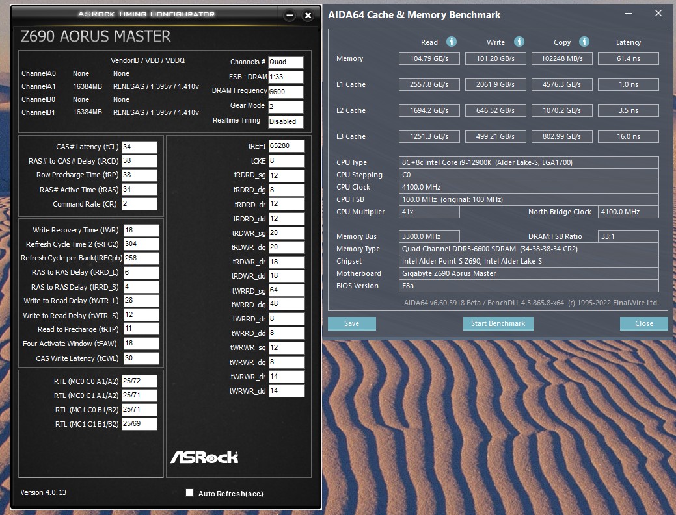Select the CAS Write Latency (tCWL) field
The height and width of the screenshot is (515, 676).
pyautogui.click(x=141, y=358)
